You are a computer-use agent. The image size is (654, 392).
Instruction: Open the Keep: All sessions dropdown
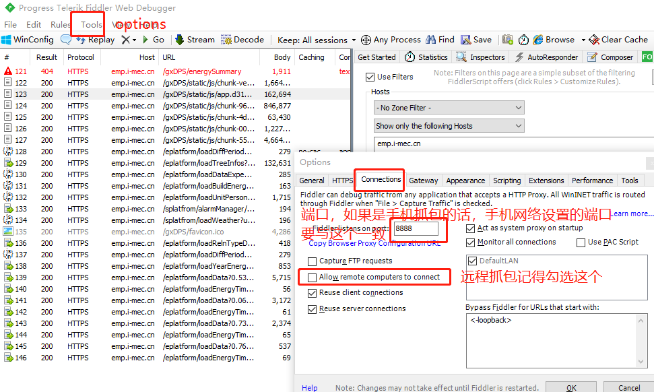pos(315,39)
